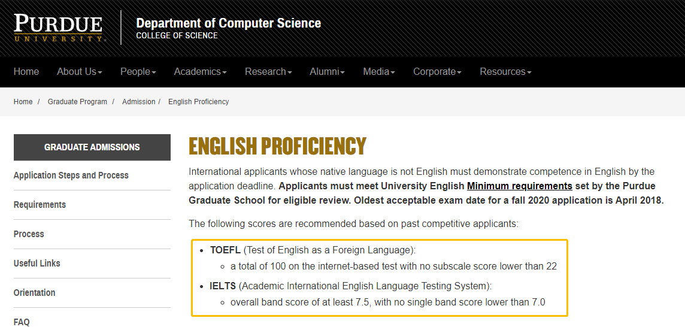Open the Media dropdown menu
This screenshot has height=327, width=685.
point(378,71)
